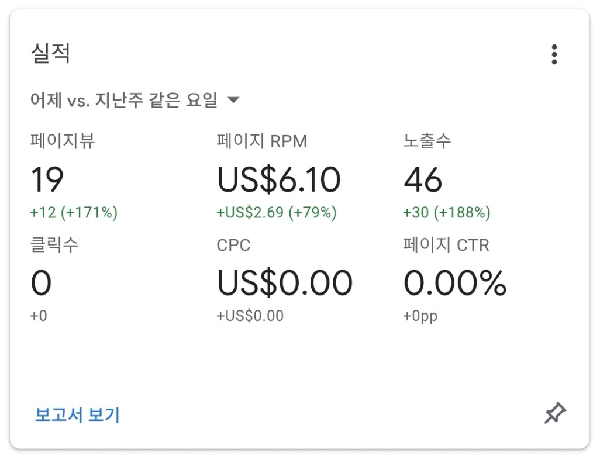The width and height of the screenshot is (600, 456).
Task: Pin the 실적 card with pin icon
Action: pyautogui.click(x=555, y=413)
